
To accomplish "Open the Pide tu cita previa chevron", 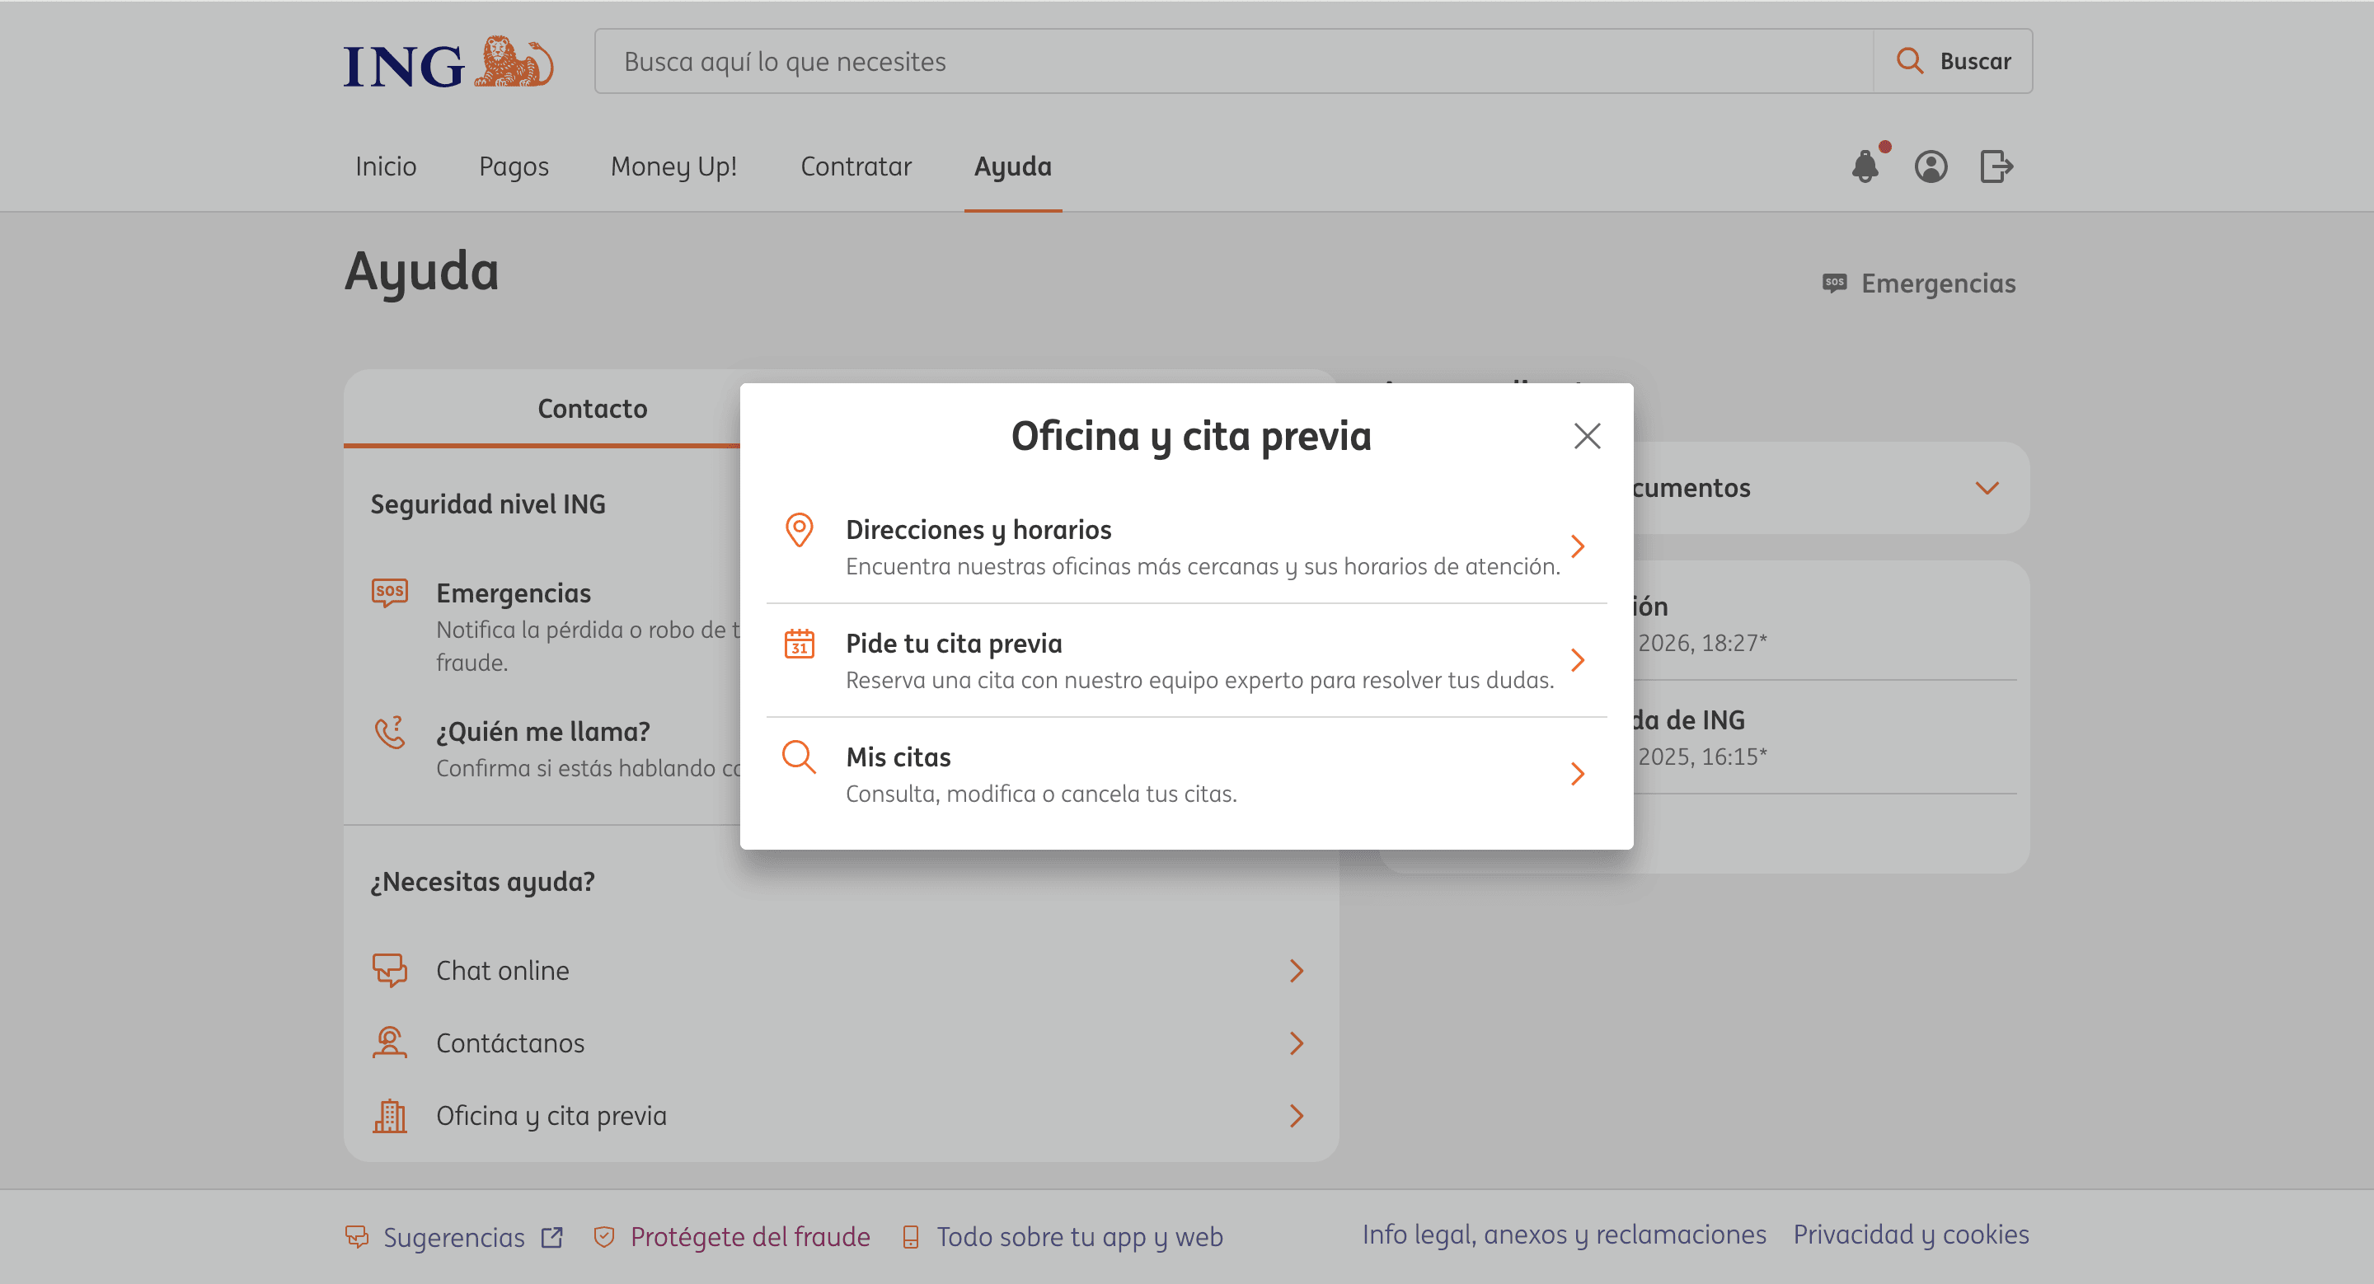I will point(1577,659).
